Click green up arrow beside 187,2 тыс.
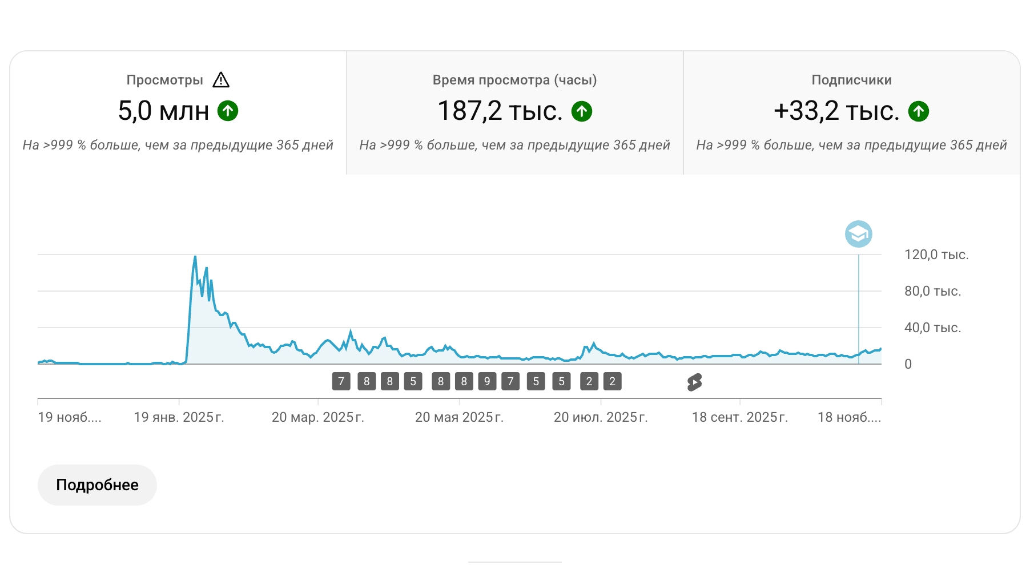 [582, 111]
